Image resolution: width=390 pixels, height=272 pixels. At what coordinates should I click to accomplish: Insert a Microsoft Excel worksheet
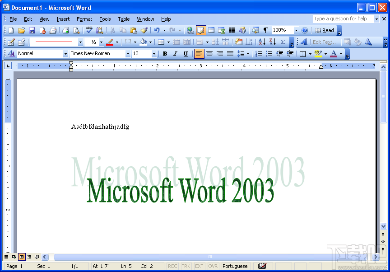[222, 30]
